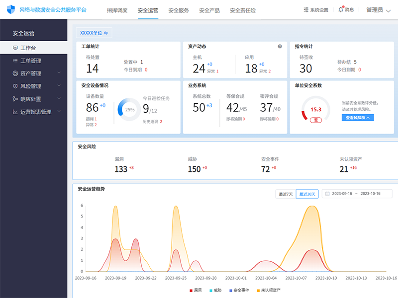Switch to the 安全服务 top tab
This screenshot has height=298, width=398.
179,10
